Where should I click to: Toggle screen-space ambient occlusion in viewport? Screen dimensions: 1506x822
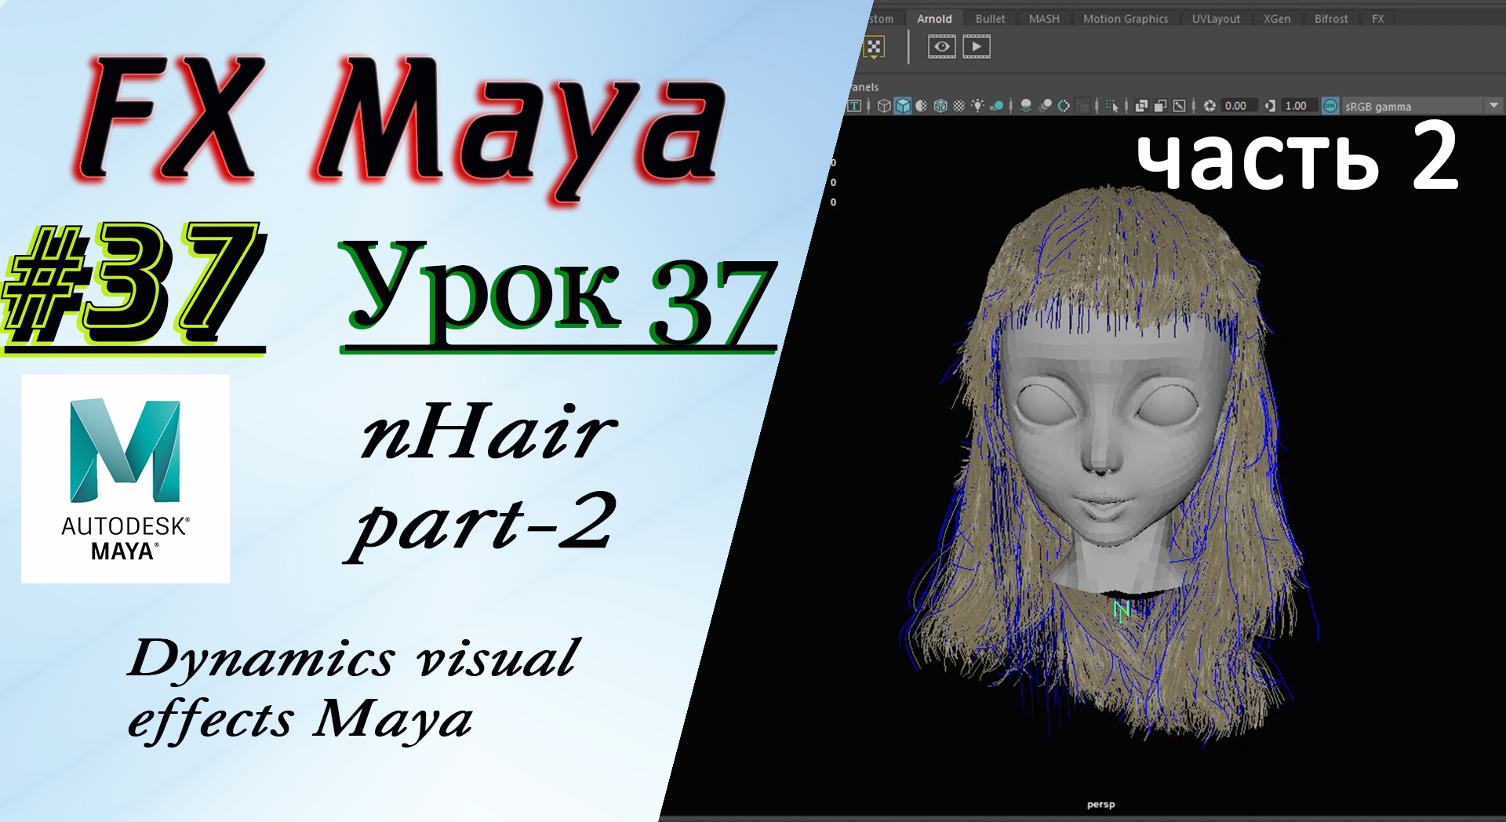[x=1027, y=106]
